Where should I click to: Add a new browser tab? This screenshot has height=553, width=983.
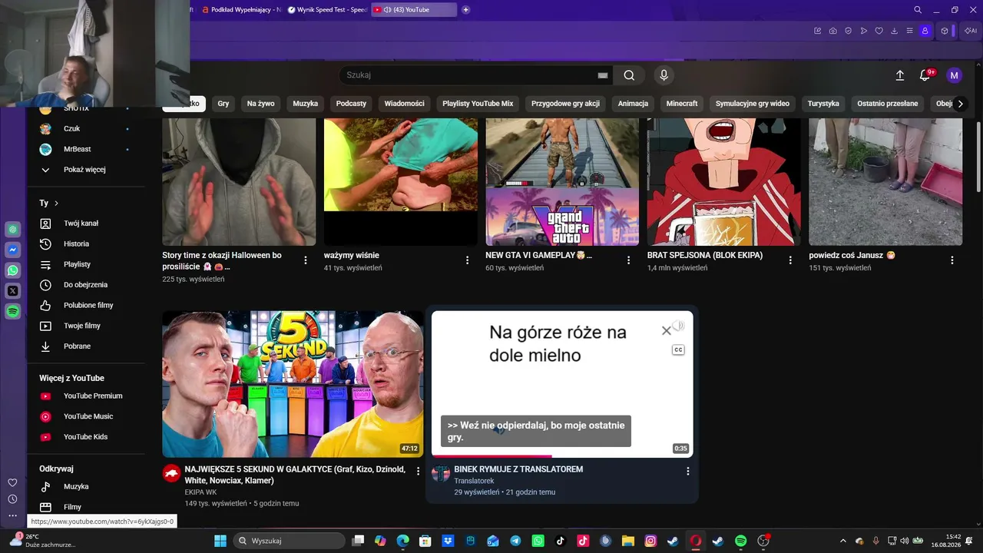466,10
